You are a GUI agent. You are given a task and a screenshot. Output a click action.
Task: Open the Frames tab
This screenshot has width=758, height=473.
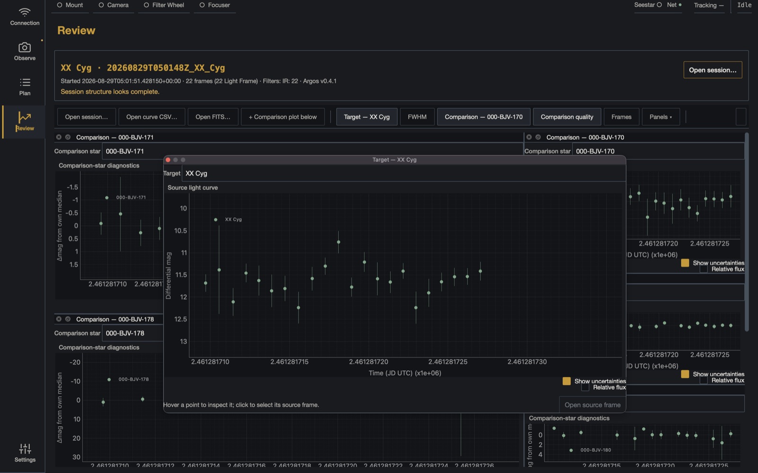coord(622,117)
